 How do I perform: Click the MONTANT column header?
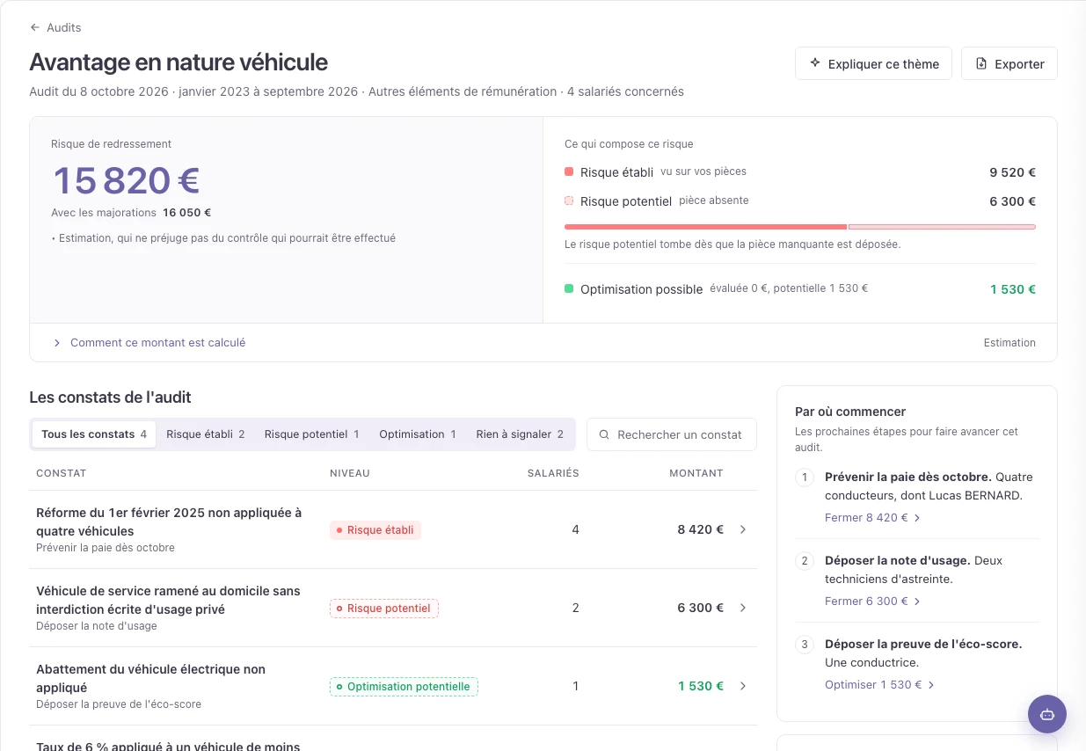click(696, 473)
